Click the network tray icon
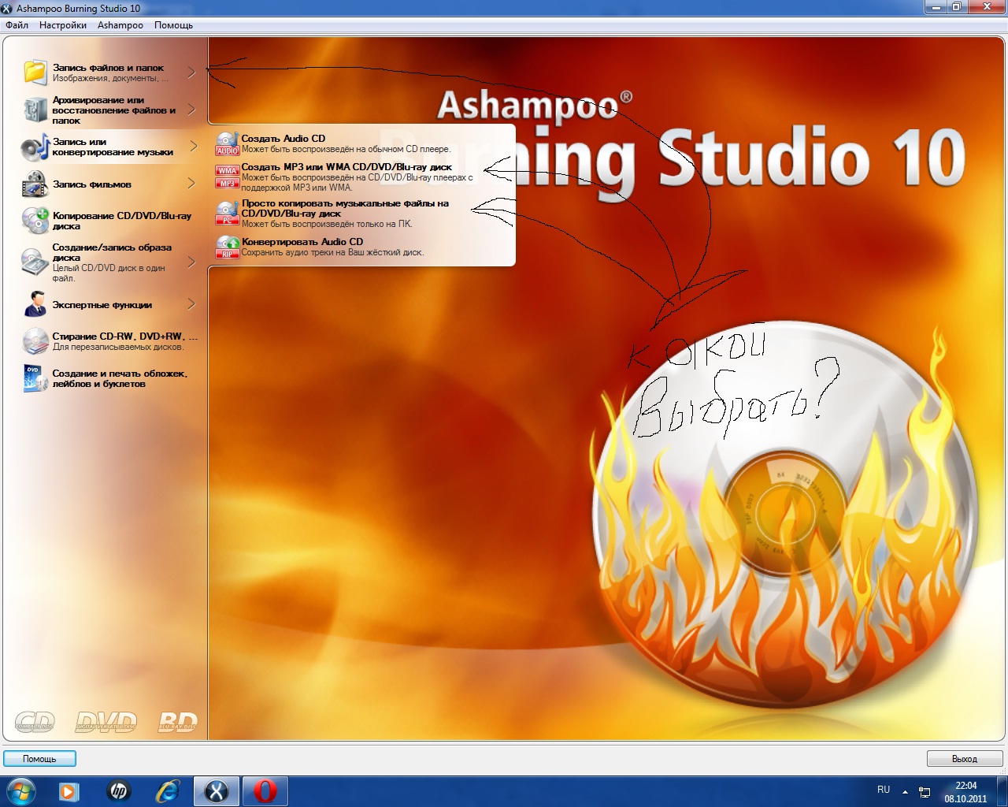This screenshot has height=807, width=1008. click(x=925, y=791)
